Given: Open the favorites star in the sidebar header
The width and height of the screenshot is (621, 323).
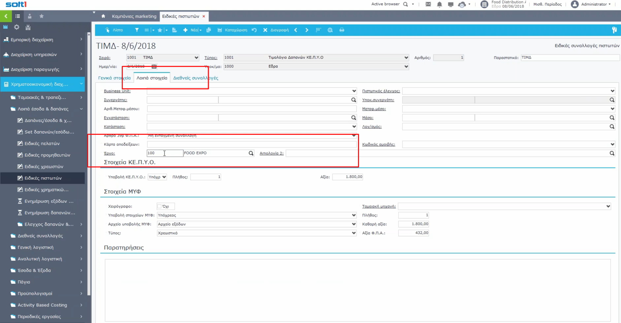Looking at the screenshot, I should [41, 16].
